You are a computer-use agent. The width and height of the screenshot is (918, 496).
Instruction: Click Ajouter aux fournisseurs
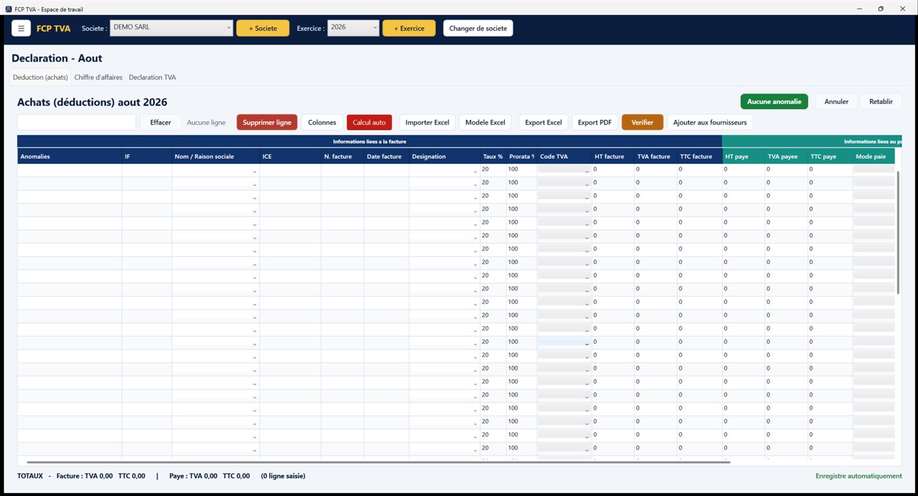(710, 122)
